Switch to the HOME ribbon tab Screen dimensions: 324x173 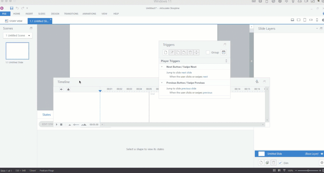17,14
